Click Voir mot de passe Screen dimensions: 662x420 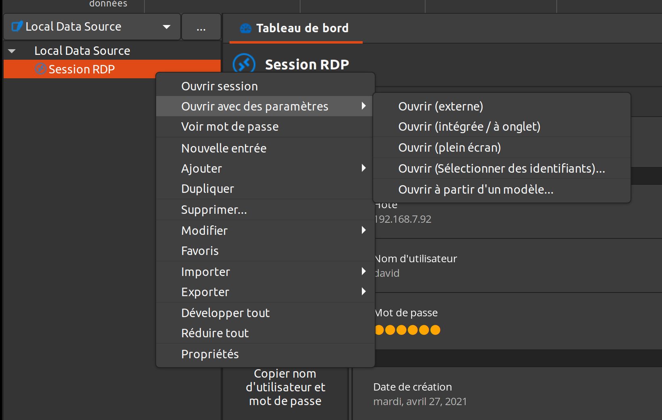tap(230, 127)
